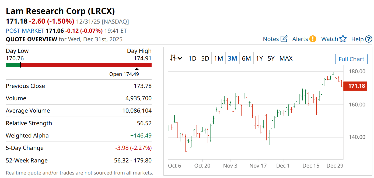Click the POST-MARKET label

coord(25,31)
